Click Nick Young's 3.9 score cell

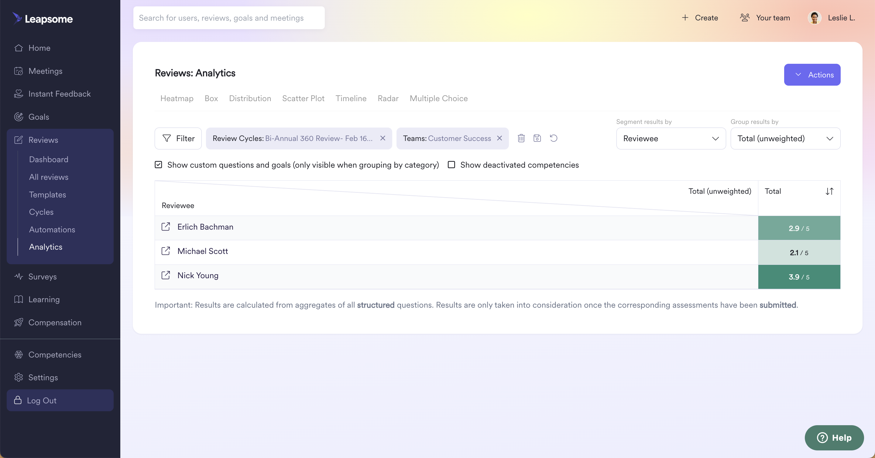(799, 277)
